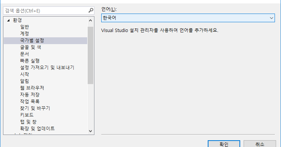281x147 pixels.
Task: Open the 언어 language combo box
Action: tap(188, 18)
